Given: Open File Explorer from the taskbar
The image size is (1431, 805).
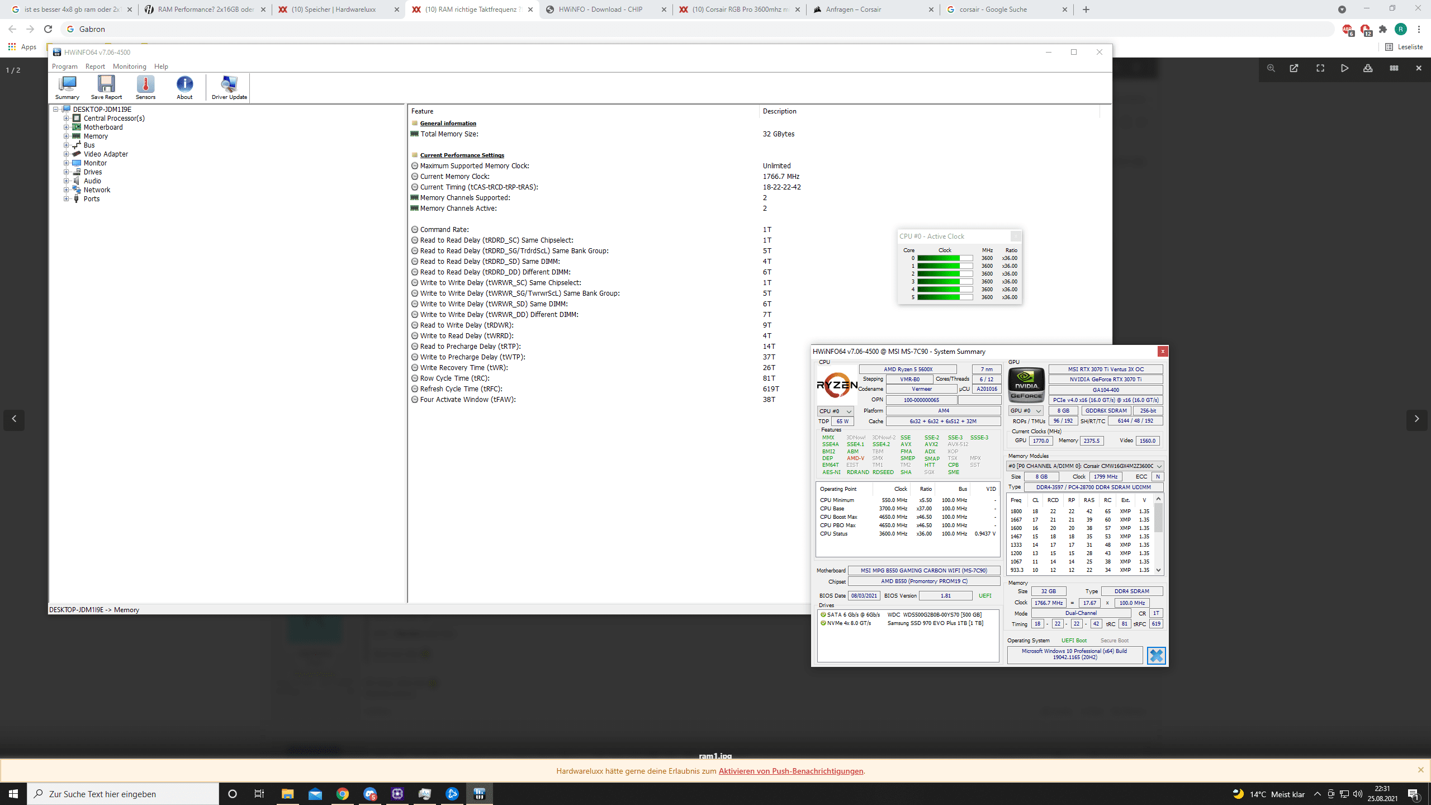Looking at the screenshot, I should (287, 794).
